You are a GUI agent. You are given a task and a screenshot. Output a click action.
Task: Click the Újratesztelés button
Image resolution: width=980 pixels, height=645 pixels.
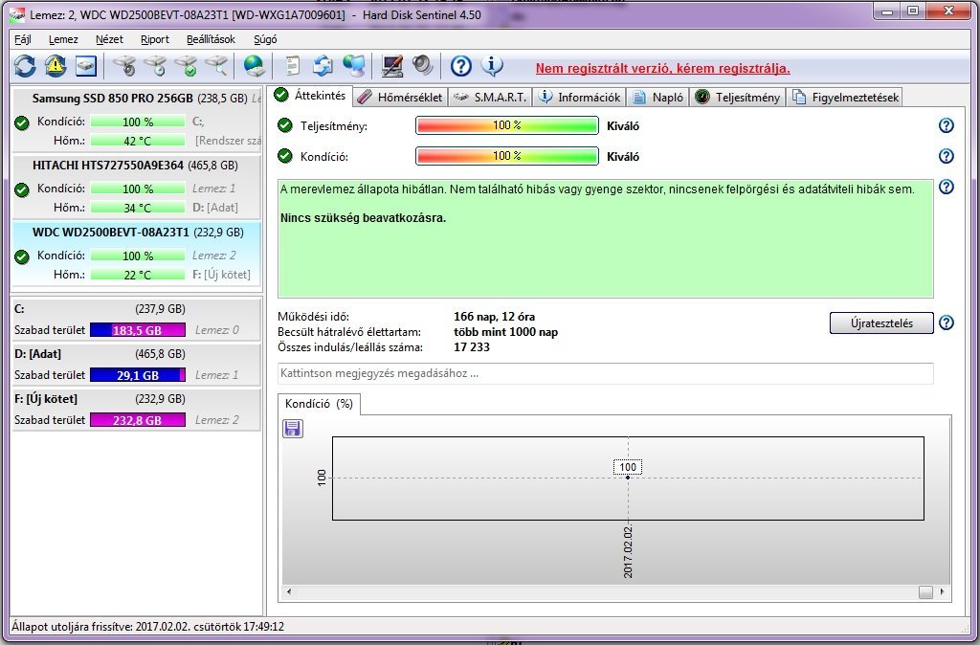[881, 323]
